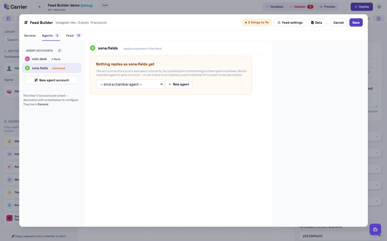Open the Preview mode

[x=327, y=7]
